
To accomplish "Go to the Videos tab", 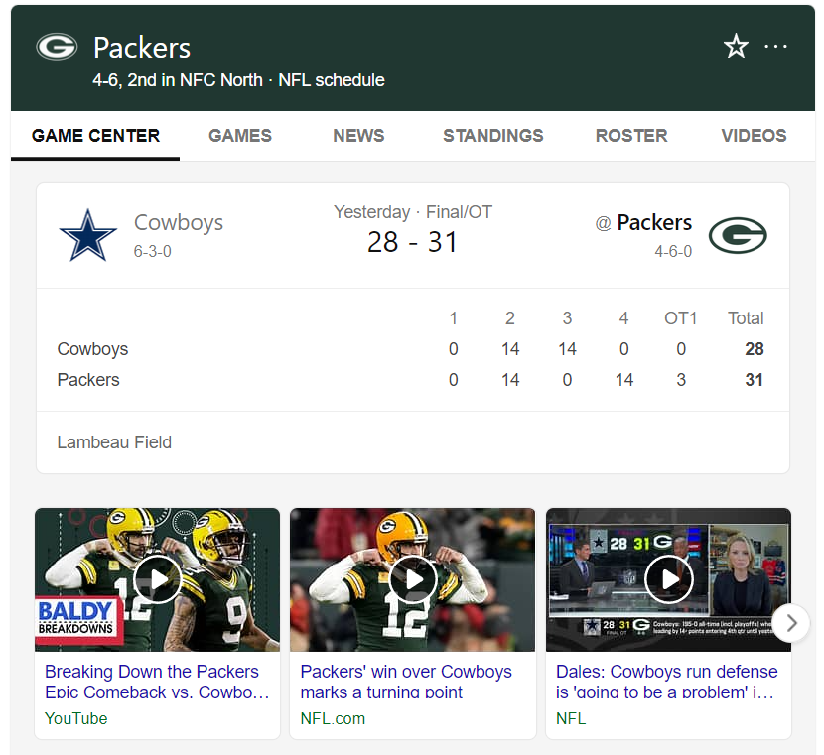I will pyautogui.click(x=754, y=136).
